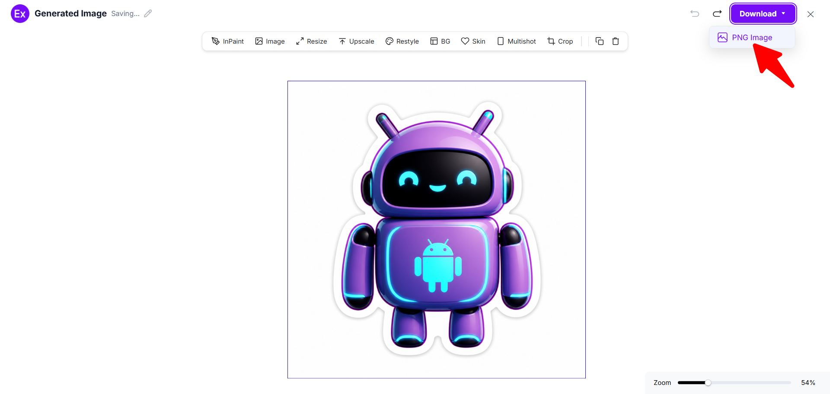
Task: Delete image with the trash icon
Action: [x=616, y=41]
